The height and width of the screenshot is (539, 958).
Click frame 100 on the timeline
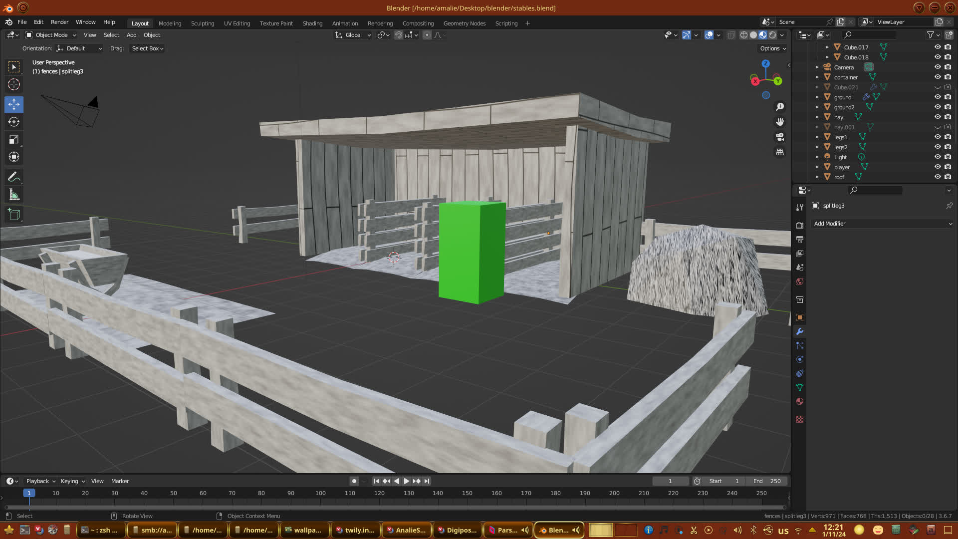tap(320, 493)
